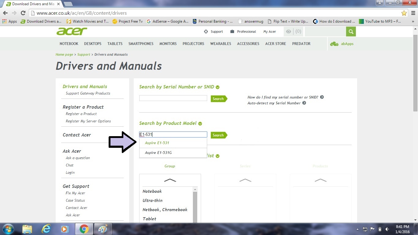Click the arrow icon beside Auto-detect my Serial Number

pyautogui.click(x=304, y=103)
